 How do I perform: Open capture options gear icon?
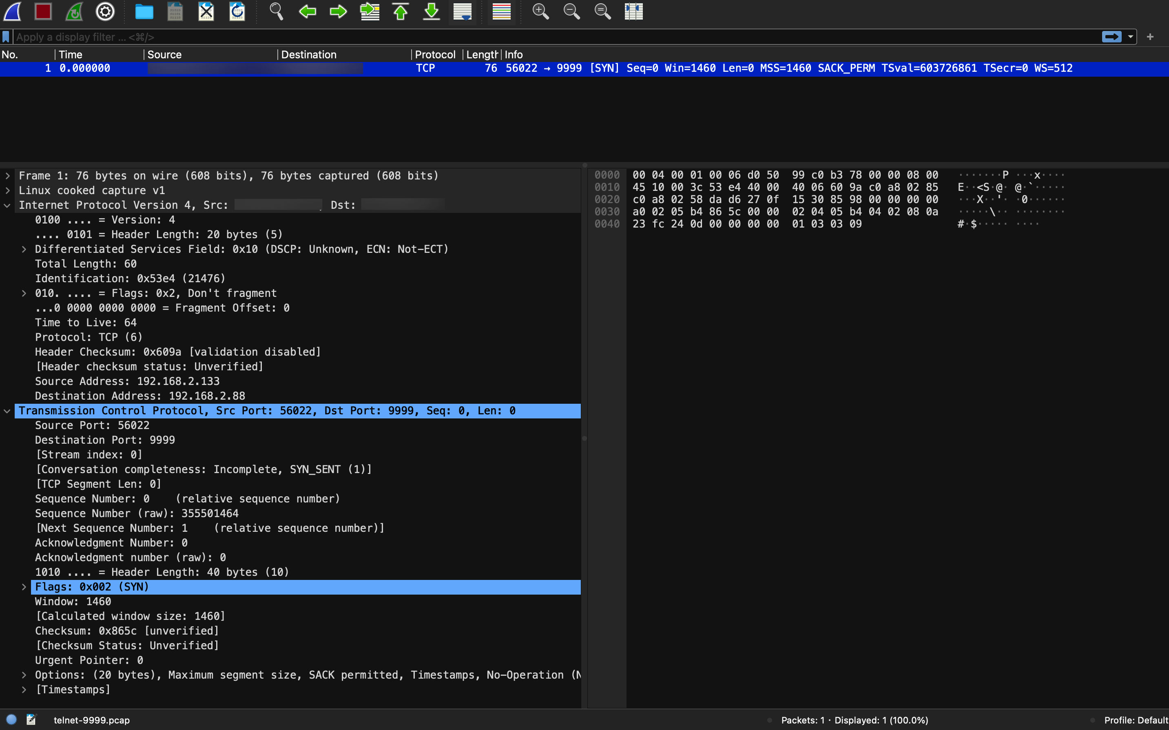[x=105, y=11]
